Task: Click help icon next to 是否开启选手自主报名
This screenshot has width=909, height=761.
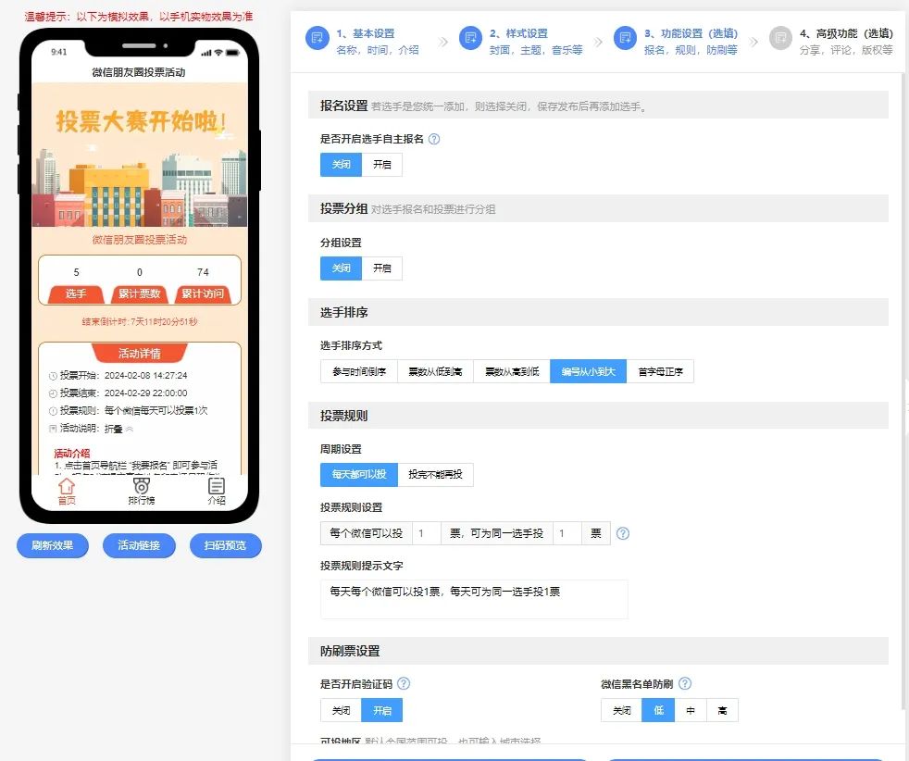Action: click(x=434, y=139)
